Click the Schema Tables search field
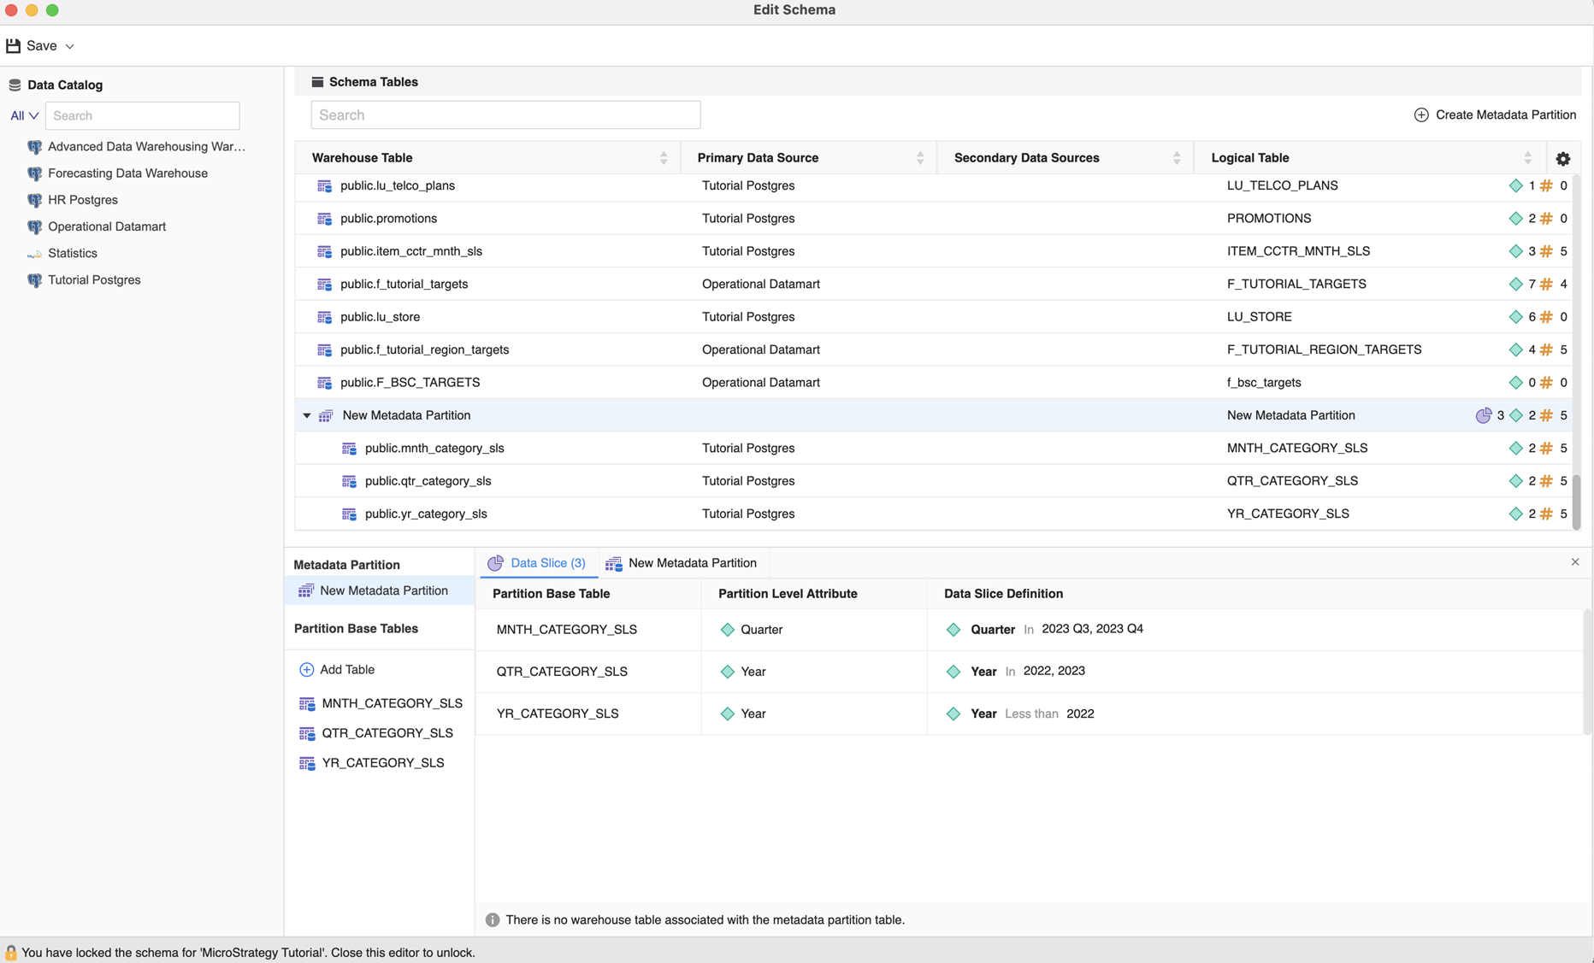This screenshot has height=963, width=1594. 505,115
